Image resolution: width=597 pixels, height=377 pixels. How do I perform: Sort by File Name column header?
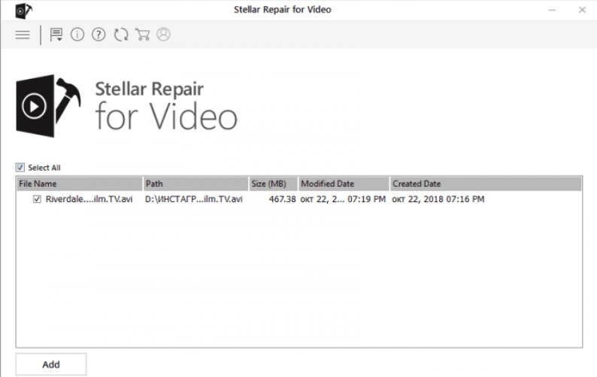tap(80, 184)
